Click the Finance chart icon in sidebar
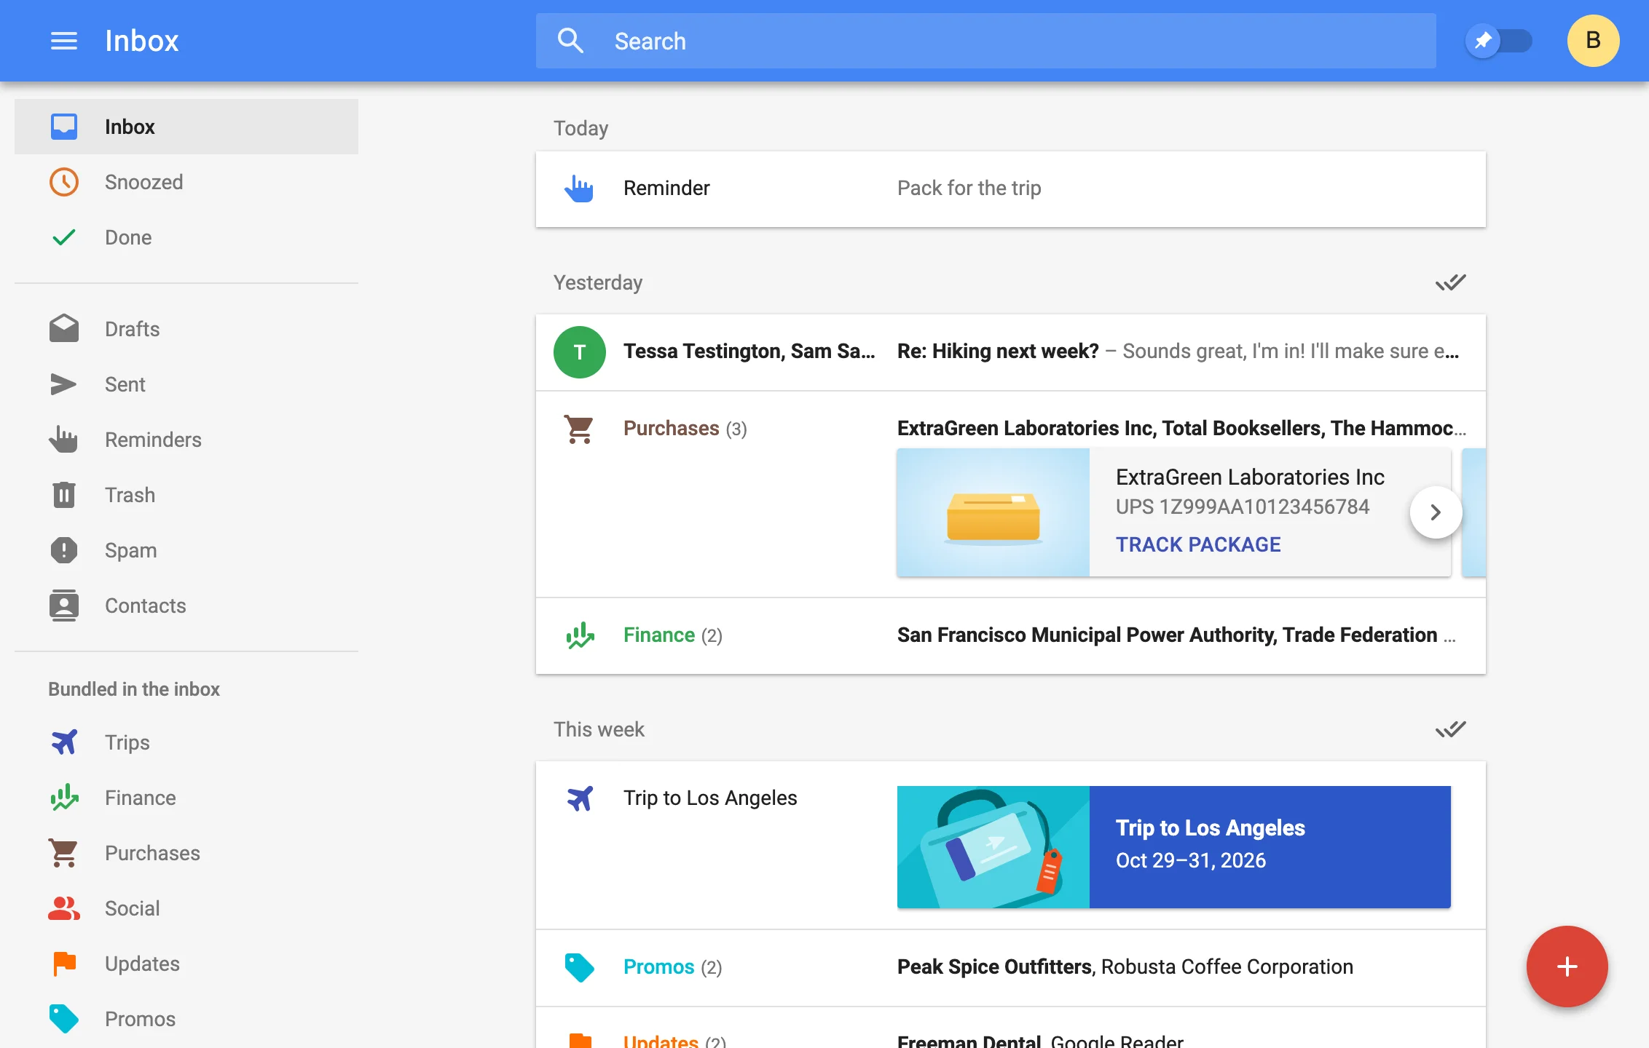1649x1048 pixels. (x=64, y=798)
